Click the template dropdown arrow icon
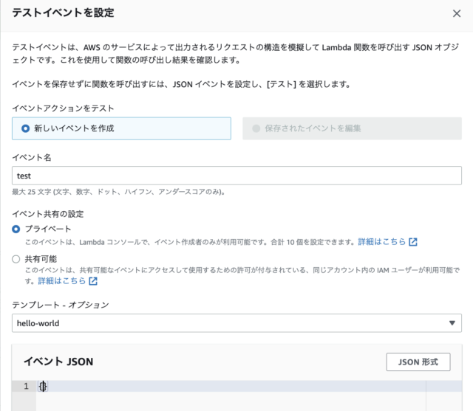Screen dimensions: 473x411 (x=452, y=323)
